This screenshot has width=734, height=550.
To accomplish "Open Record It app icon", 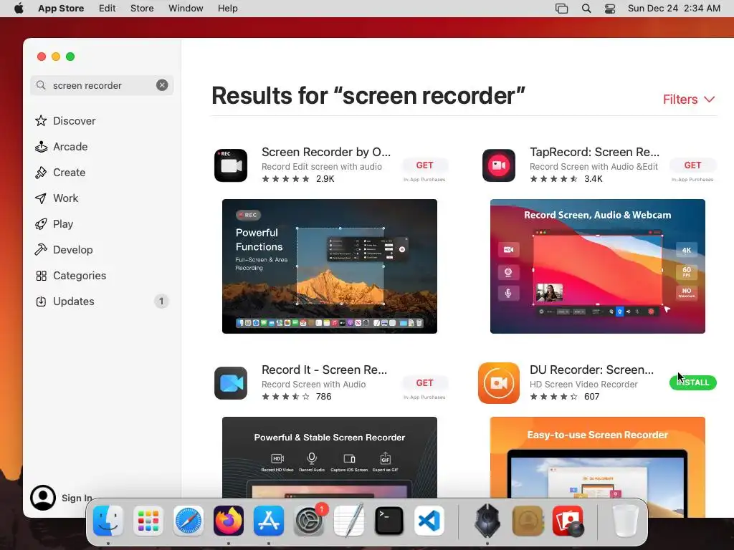I will click(x=230, y=383).
